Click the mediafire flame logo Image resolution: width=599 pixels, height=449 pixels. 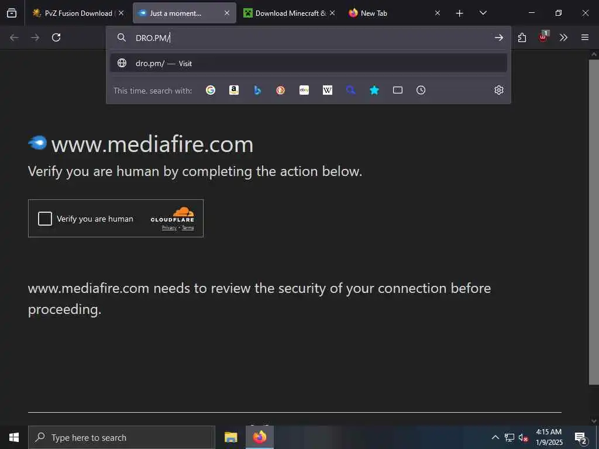pos(37,143)
